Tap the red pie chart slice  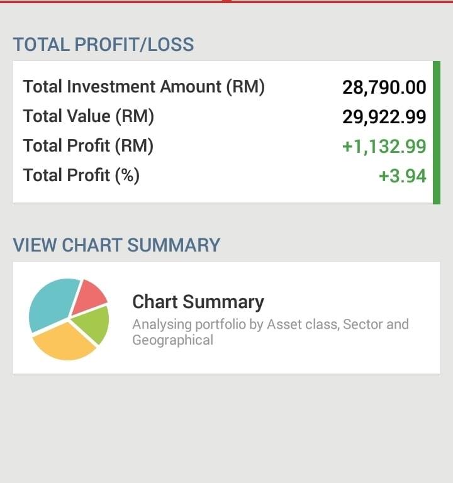(89, 296)
